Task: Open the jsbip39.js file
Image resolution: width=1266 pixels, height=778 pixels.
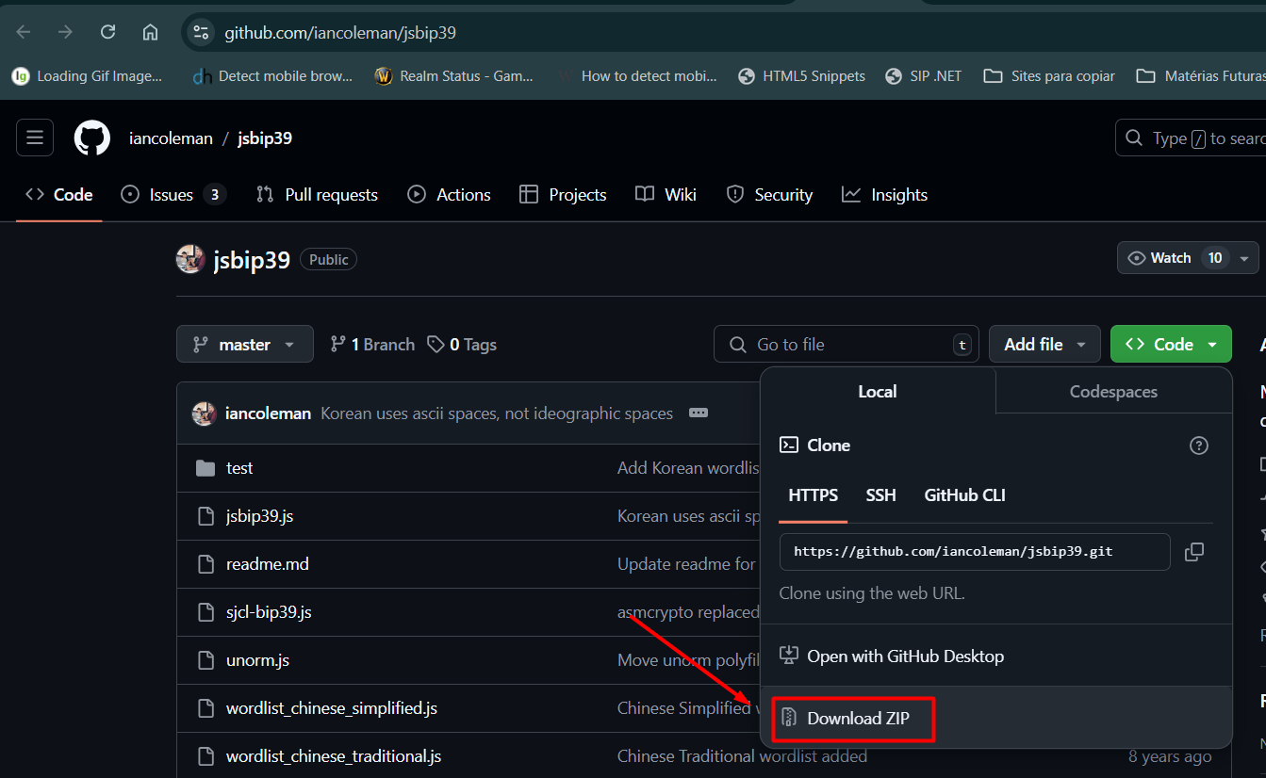Action: pos(259,516)
